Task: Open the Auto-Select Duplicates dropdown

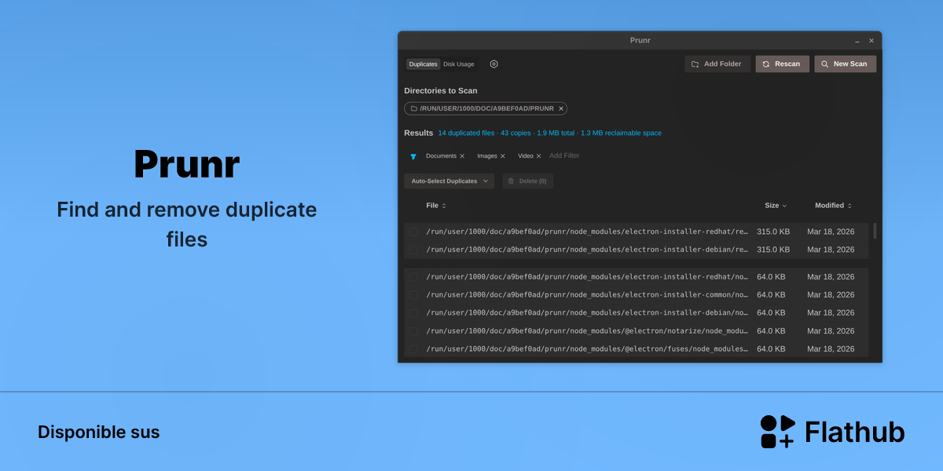Action: pos(449,181)
